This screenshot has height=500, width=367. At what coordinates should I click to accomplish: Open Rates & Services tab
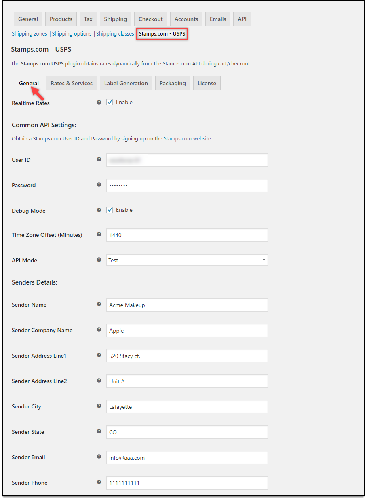[72, 83]
